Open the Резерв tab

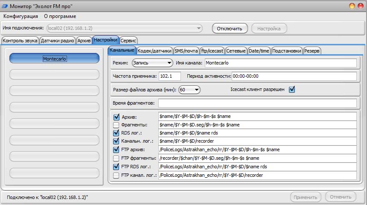pyautogui.click(x=312, y=51)
